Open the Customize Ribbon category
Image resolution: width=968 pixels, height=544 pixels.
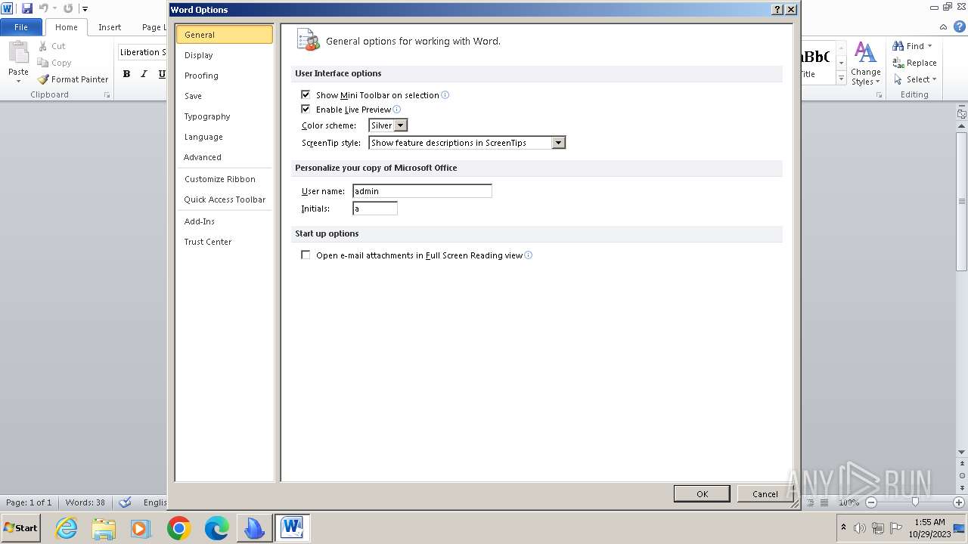click(224, 179)
